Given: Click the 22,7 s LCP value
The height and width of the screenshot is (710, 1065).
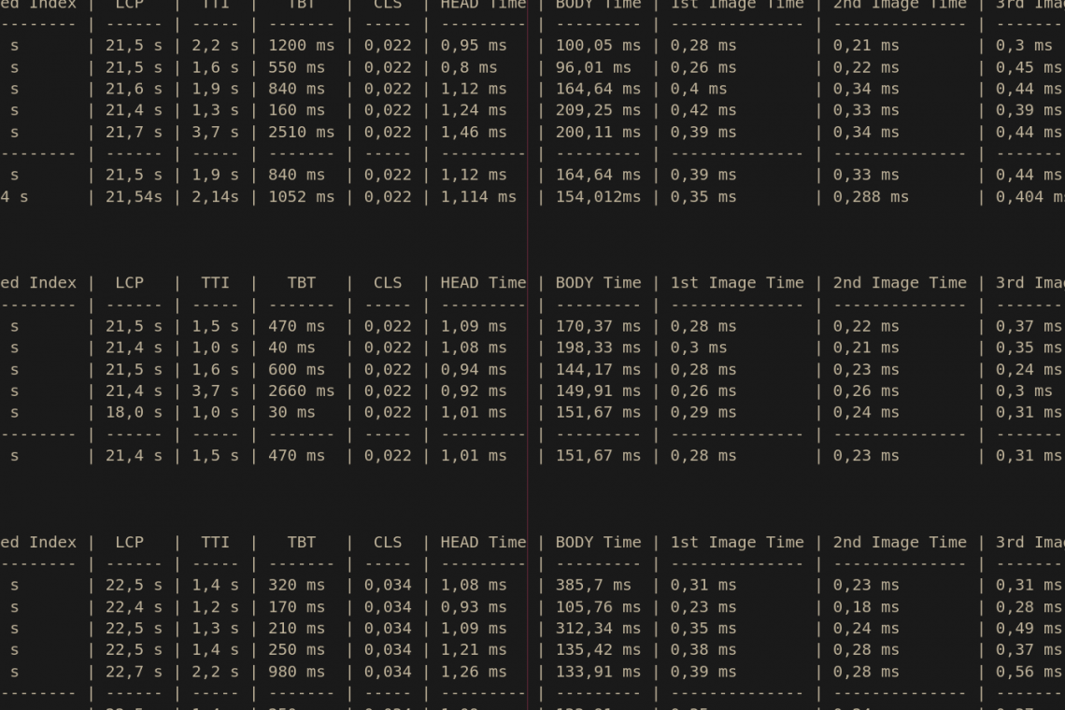Looking at the screenshot, I should [134, 672].
